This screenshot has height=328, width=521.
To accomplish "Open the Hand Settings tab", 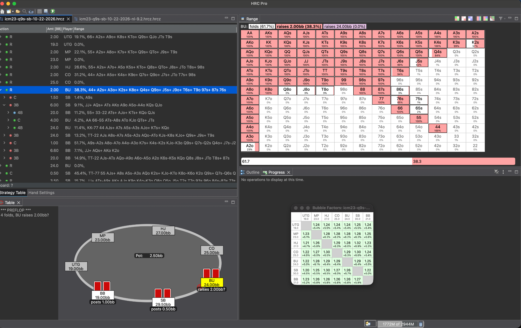I will 41,193.
